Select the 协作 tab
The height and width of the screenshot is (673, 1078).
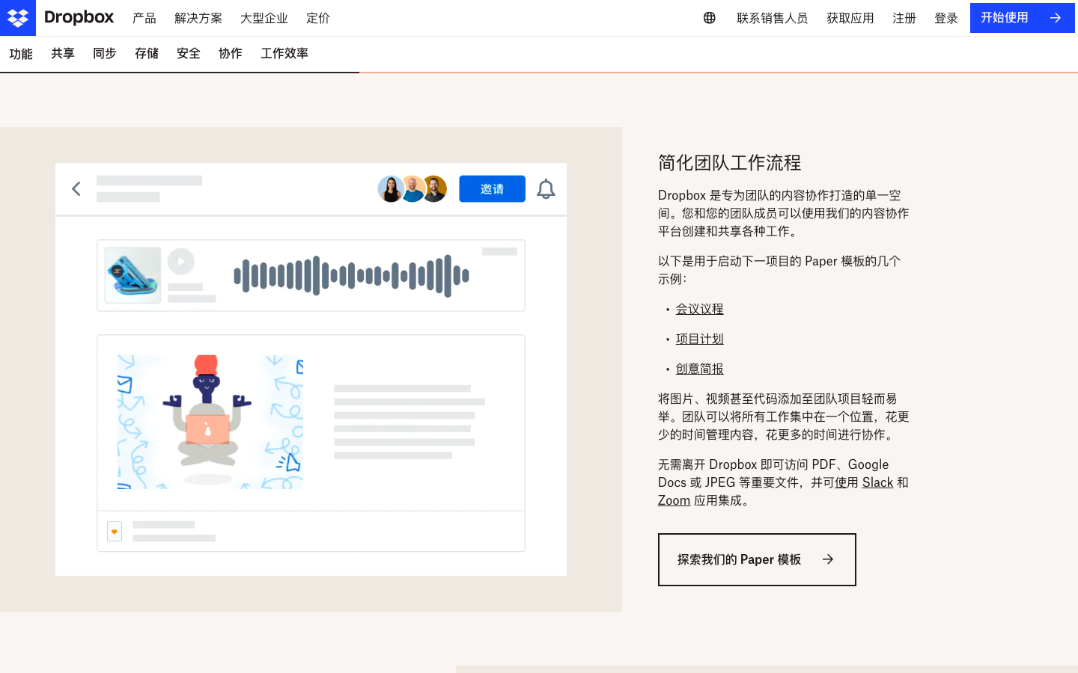231,54
